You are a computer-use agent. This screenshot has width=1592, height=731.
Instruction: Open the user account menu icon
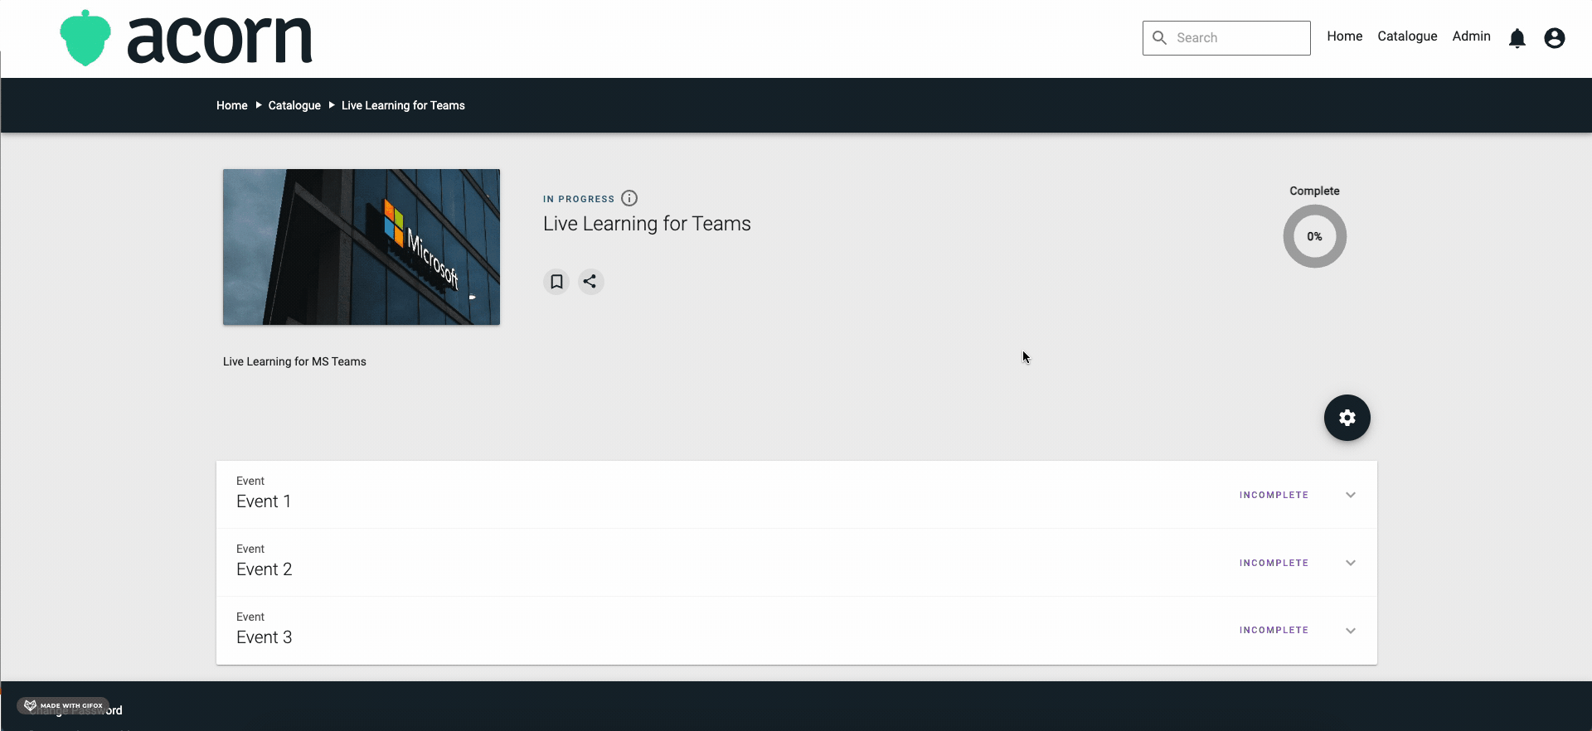(x=1555, y=38)
